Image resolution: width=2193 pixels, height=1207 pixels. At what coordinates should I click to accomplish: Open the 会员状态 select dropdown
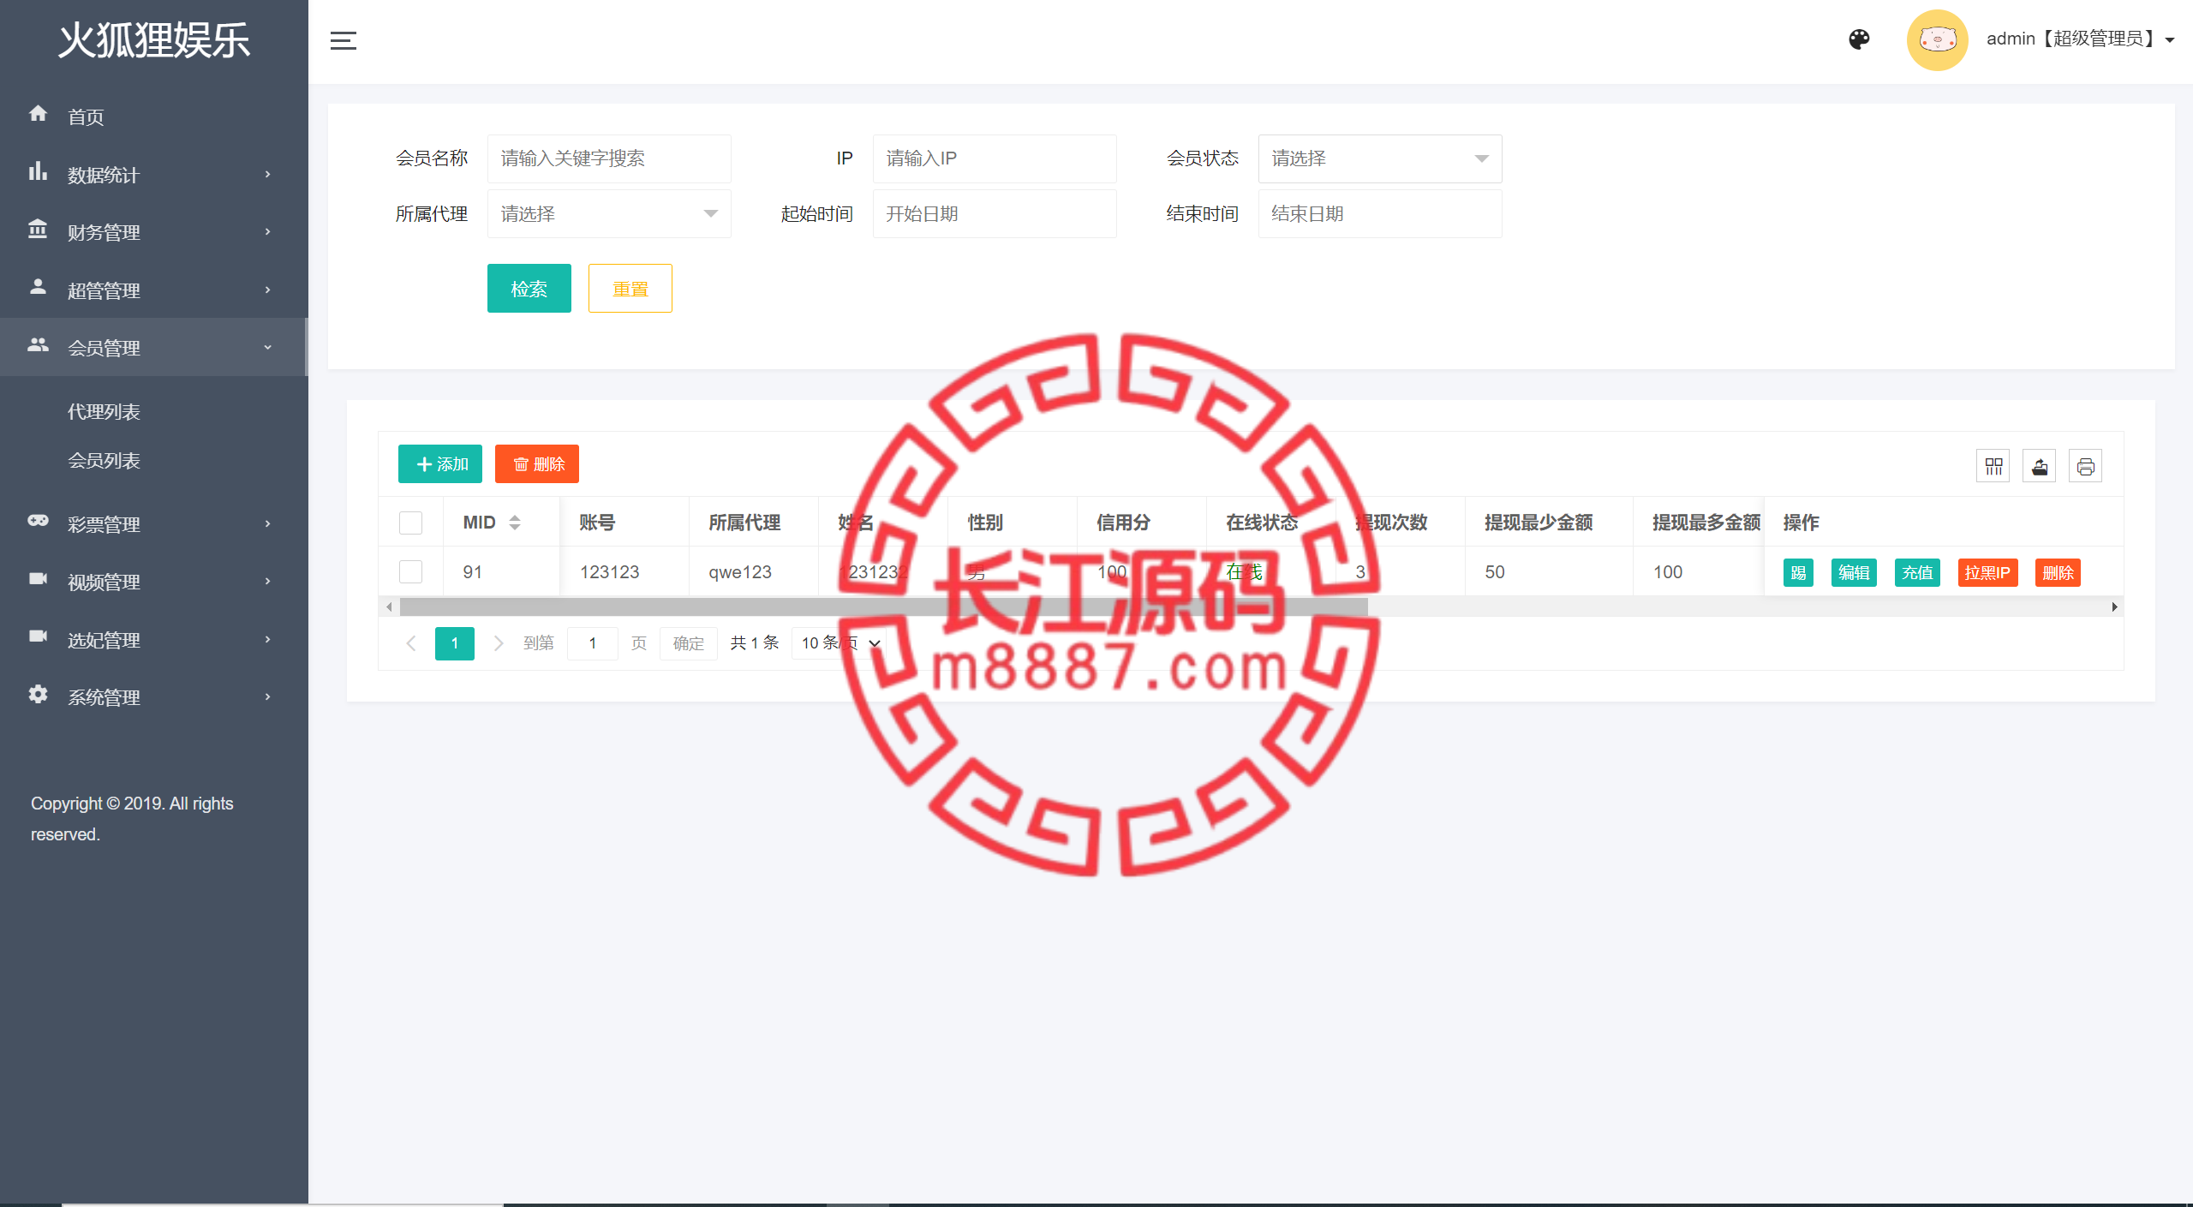tap(1380, 158)
